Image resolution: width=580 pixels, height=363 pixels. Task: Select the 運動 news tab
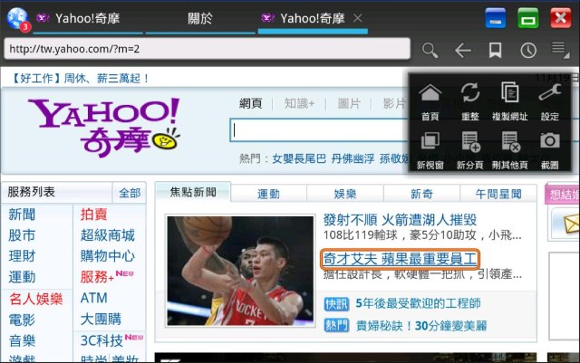tap(268, 194)
